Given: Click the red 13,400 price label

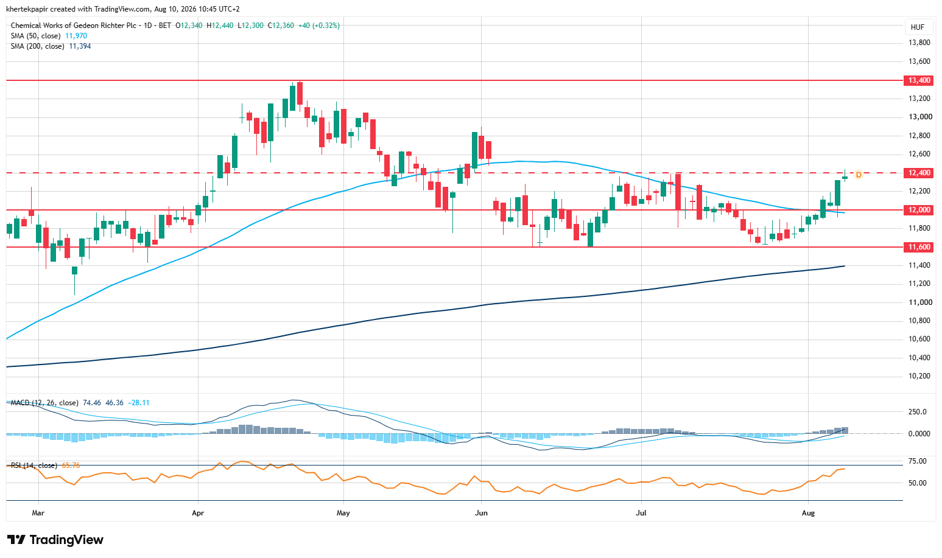Looking at the screenshot, I should [919, 80].
